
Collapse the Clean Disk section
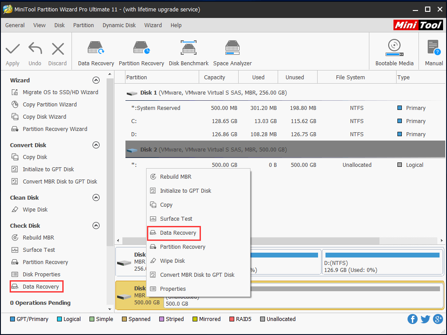coord(96,197)
